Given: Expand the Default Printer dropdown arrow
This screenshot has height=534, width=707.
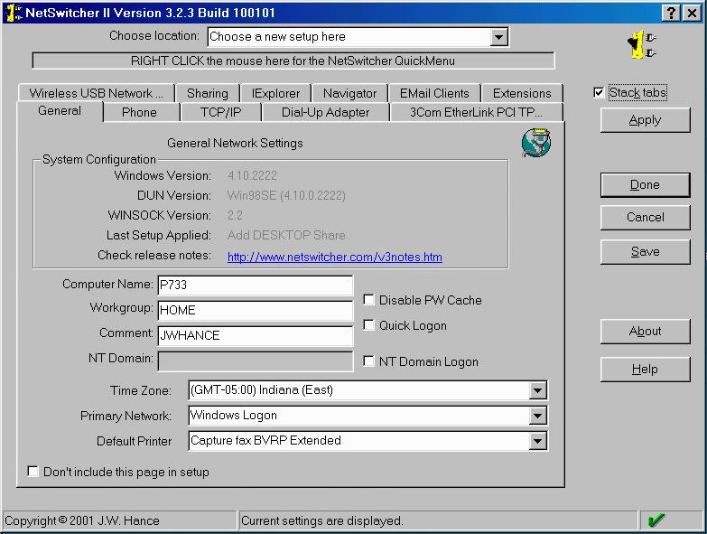Looking at the screenshot, I should tap(537, 441).
